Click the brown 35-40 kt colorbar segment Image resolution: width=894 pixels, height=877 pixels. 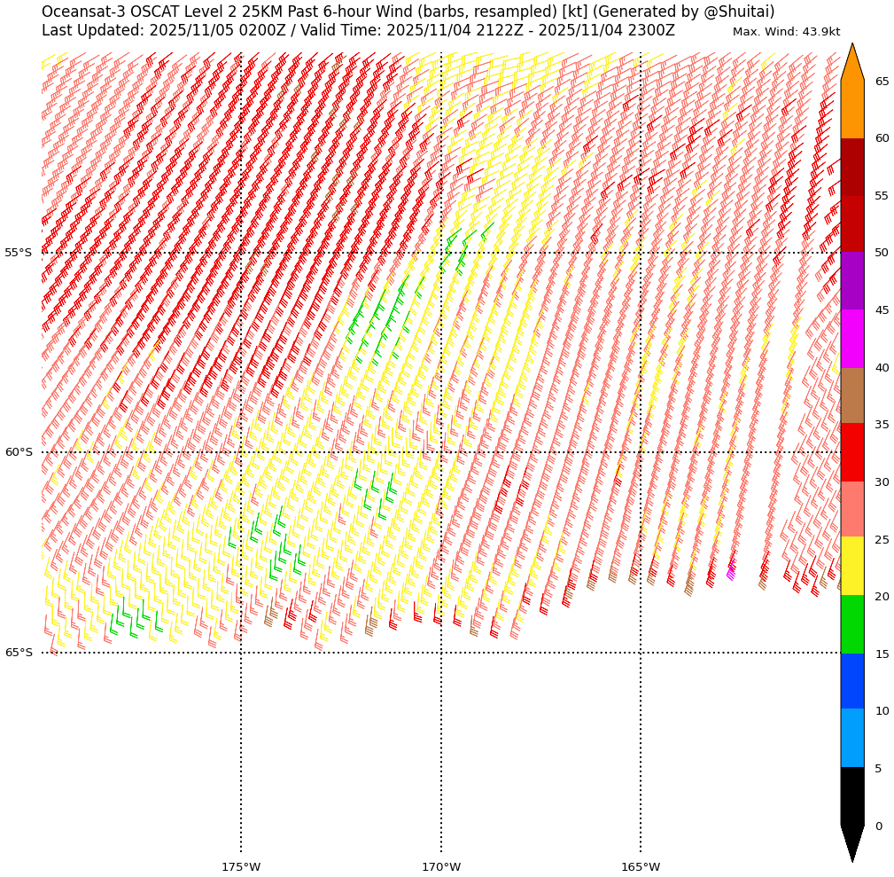tap(851, 395)
